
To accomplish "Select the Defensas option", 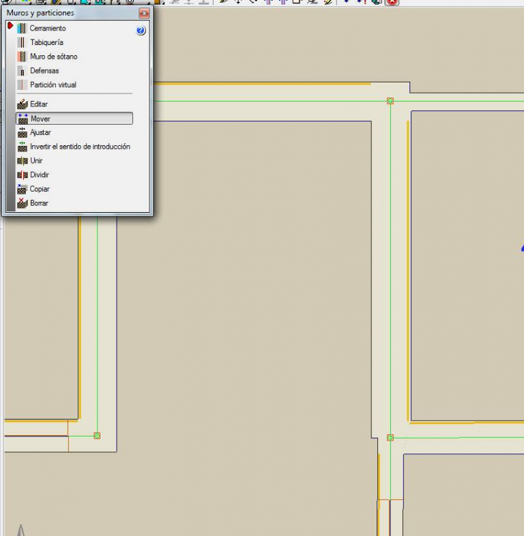I will pos(21,71).
